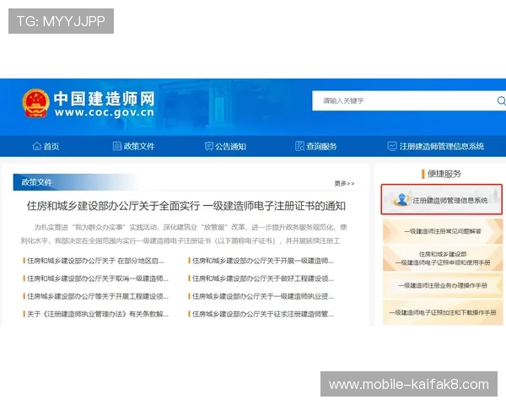Click the national emblem logo
This screenshot has height=405, width=506.
[x=35, y=103]
